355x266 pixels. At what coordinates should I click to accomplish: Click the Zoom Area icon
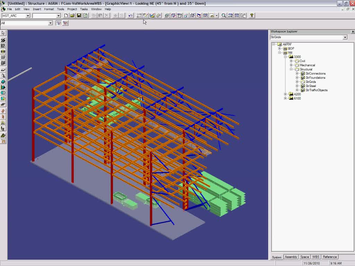click(230, 15)
